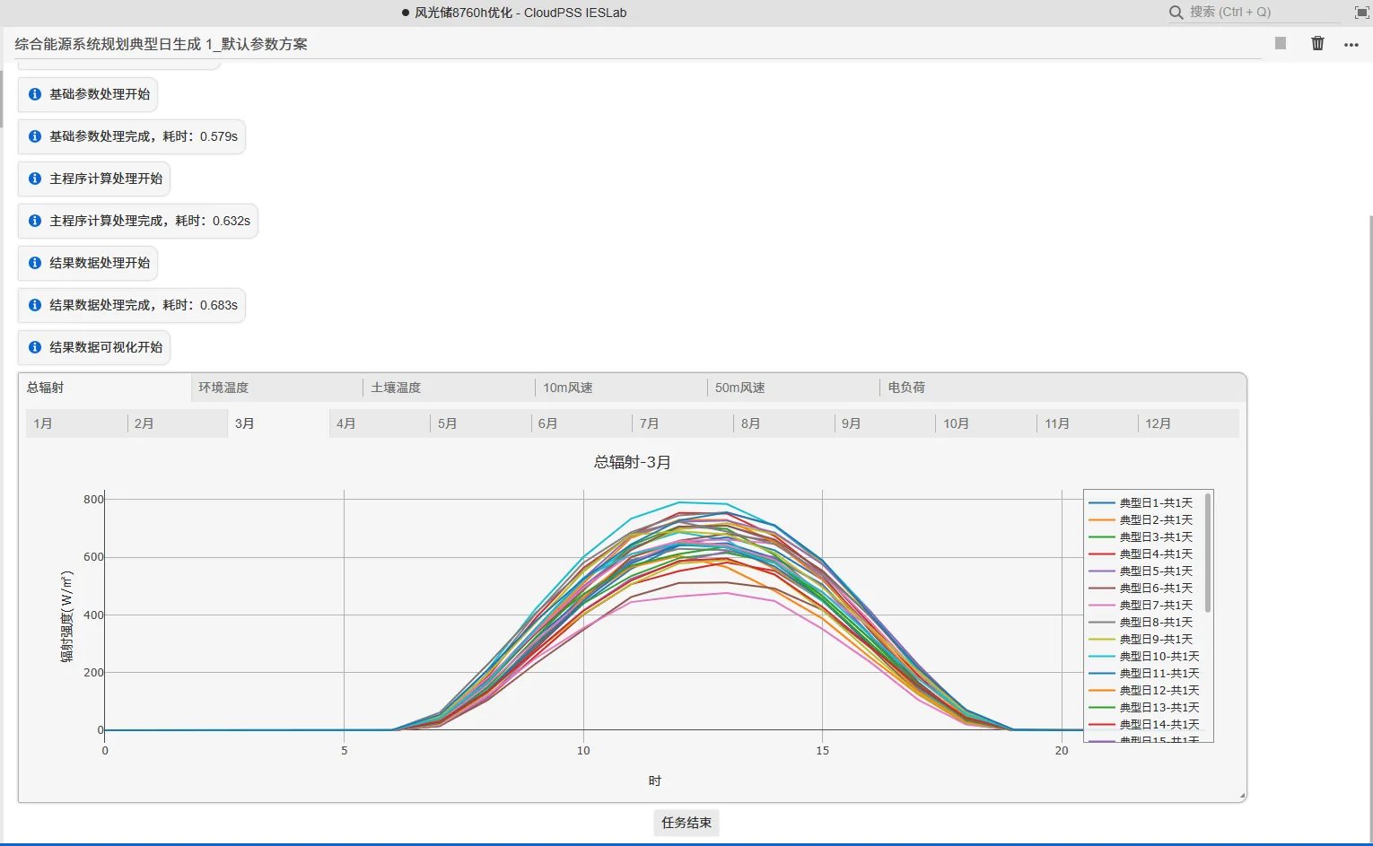This screenshot has width=1373, height=846.
Task: Select the 4月 month tab
Action: pyautogui.click(x=380, y=423)
